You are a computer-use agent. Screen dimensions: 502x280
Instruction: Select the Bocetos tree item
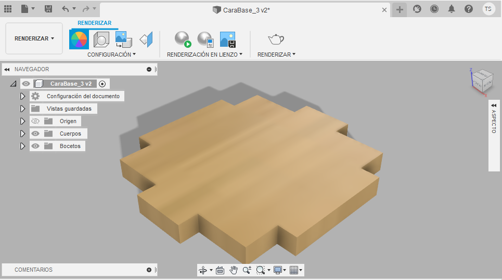[x=70, y=146]
